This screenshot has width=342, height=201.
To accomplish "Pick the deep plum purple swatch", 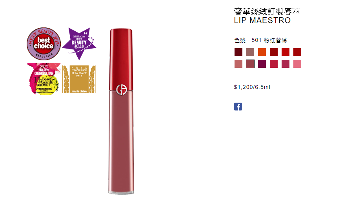I will pos(262,64).
